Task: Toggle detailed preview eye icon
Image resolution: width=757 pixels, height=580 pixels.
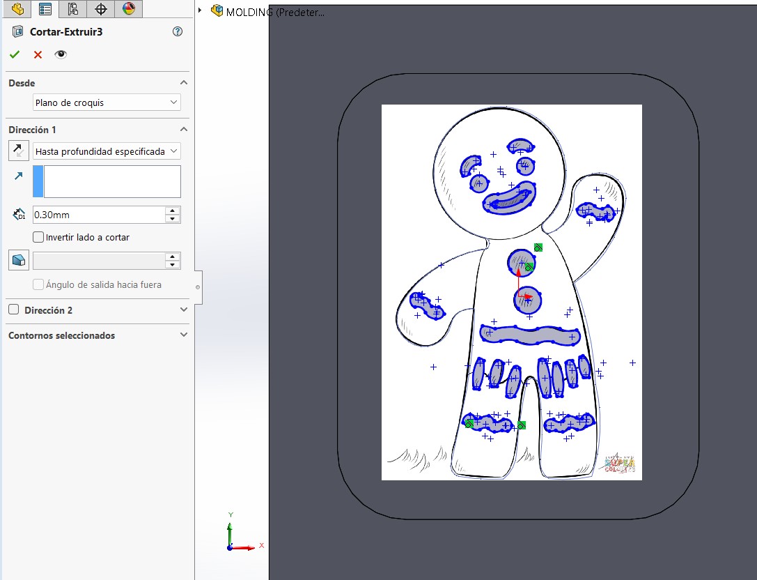Action: pos(61,54)
